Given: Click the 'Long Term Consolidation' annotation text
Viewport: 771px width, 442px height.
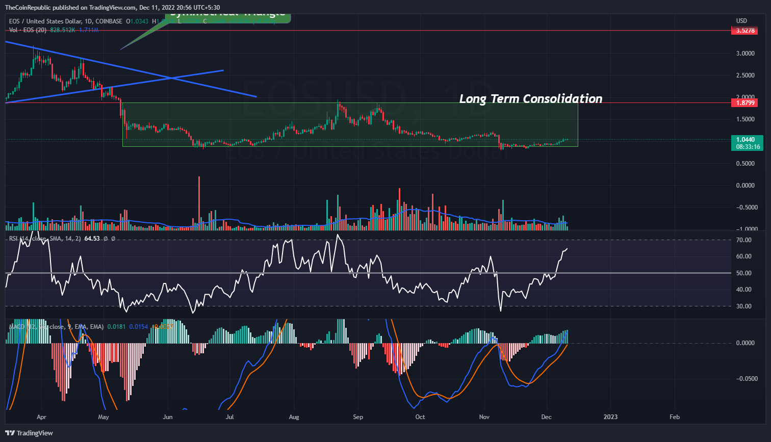Looking at the screenshot, I should click(531, 99).
